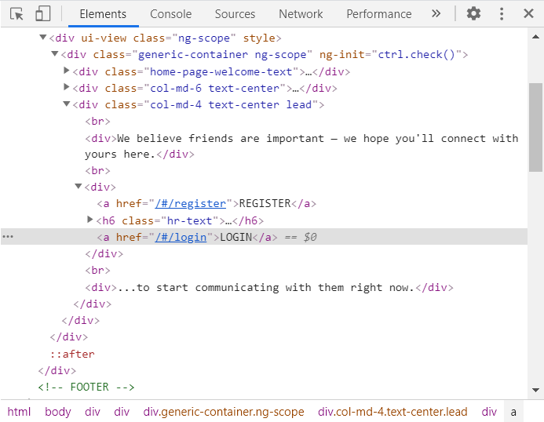Select div.generic-container.ng-scope in the breadcrumb
This screenshot has width=544, height=422.
pyautogui.click(x=223, y=412)
